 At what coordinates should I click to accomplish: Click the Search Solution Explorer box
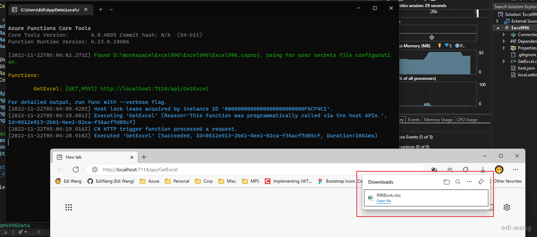click(x=515, y=7)
